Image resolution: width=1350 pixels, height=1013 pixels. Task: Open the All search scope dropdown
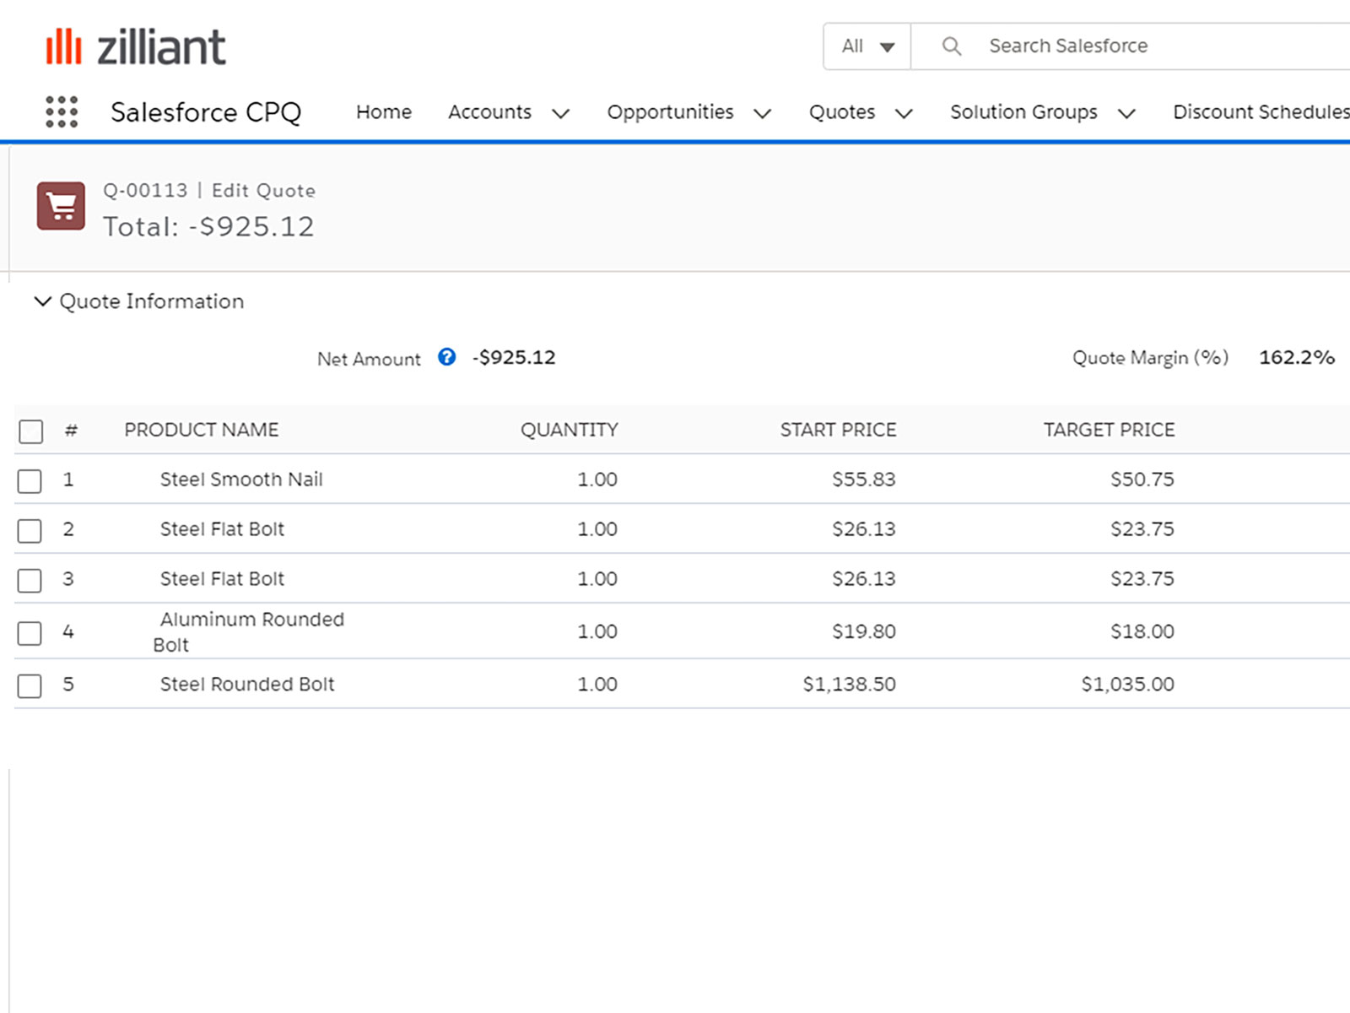867,46
